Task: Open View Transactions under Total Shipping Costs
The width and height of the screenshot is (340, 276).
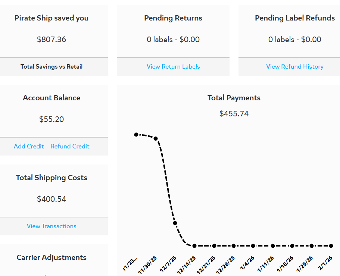Action: pos(52,226)
